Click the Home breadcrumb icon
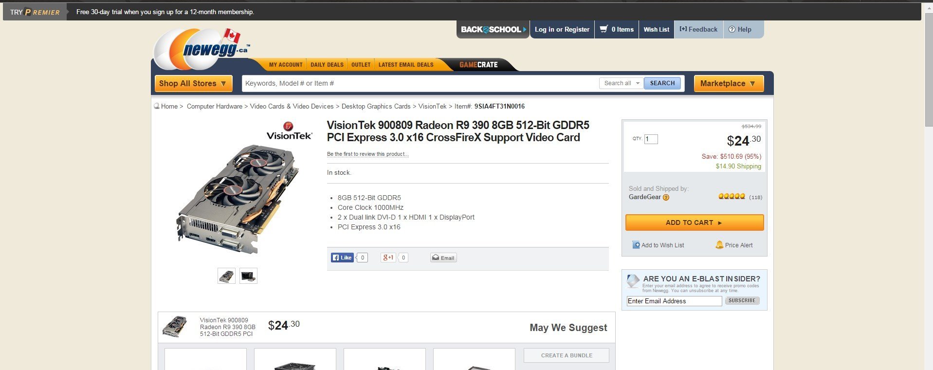Screen dimensions: 933x370 [157, 106]
